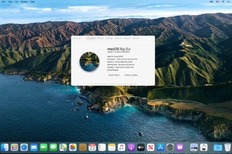Viewport: 232px width, 154px height.
Task: Launch the App Store from the Dock
Action: [160, 147]
